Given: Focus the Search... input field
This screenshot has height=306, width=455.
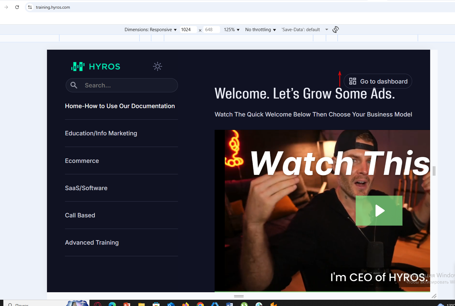Looking at the screenshot, I should pos(122,85).
